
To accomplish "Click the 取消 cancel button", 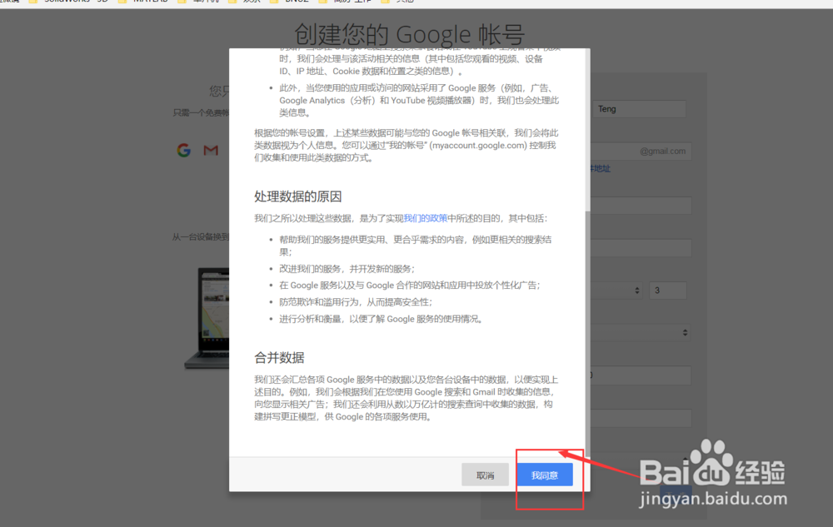I will (485, 475).
